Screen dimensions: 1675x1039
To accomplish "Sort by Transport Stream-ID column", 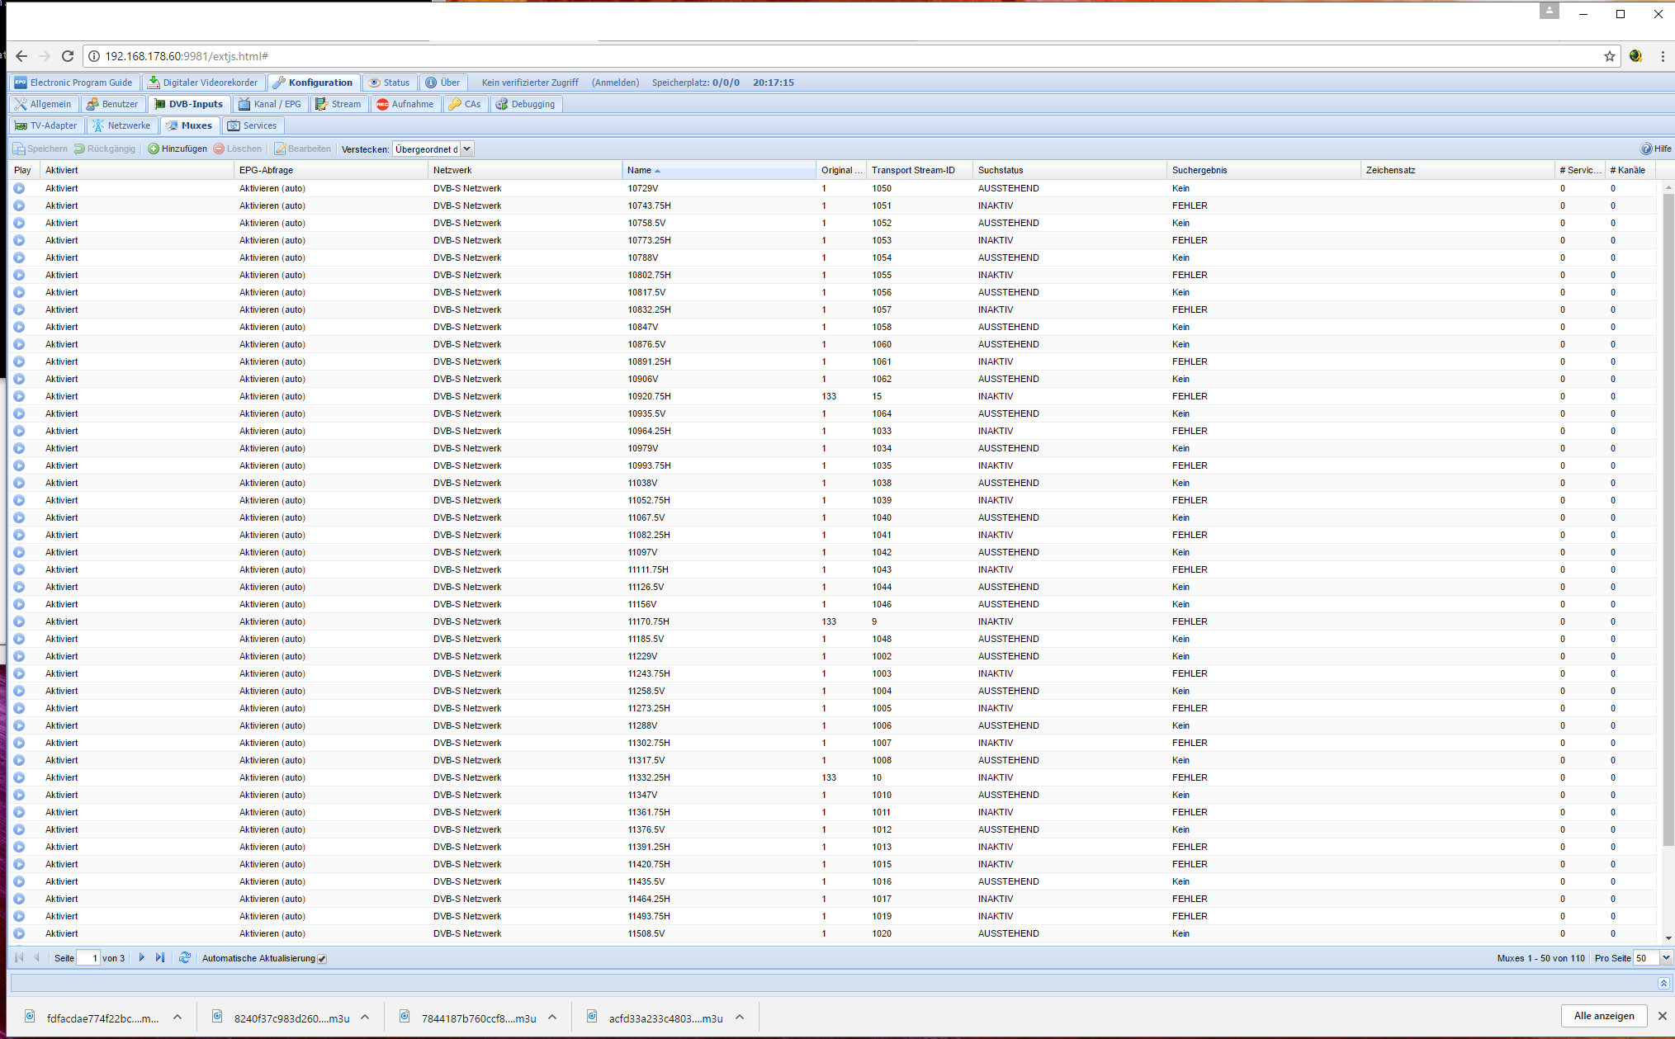I will 920,170.
